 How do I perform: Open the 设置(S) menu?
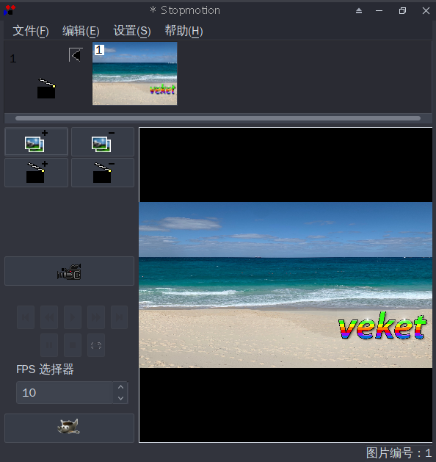[132, 31]
